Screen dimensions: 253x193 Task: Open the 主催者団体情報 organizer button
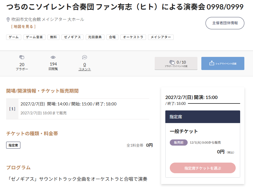[225, 23]
